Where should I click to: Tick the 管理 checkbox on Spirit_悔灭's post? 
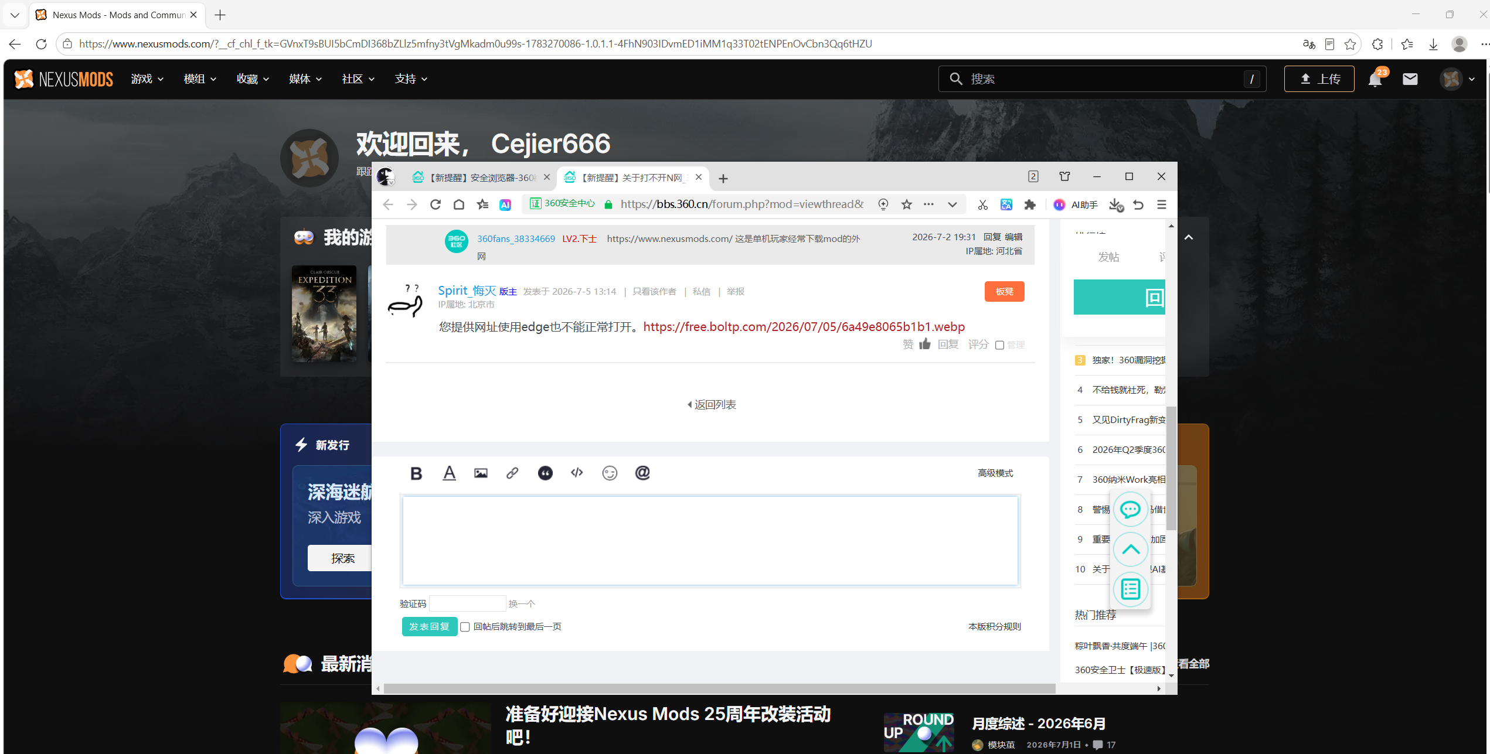pyautogui.click(x=1000, y=345)
